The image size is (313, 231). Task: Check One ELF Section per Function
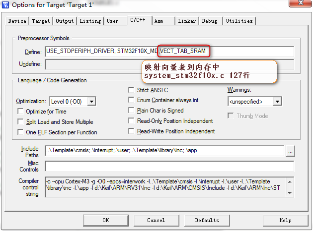[20, 132]
